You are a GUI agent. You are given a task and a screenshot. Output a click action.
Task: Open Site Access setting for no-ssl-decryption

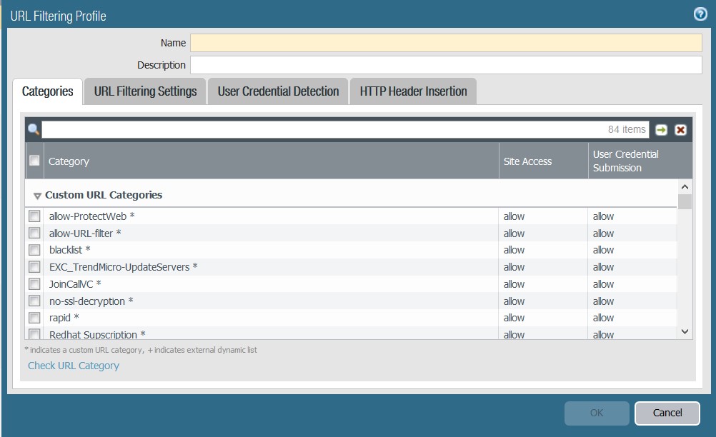pos(514,301)
